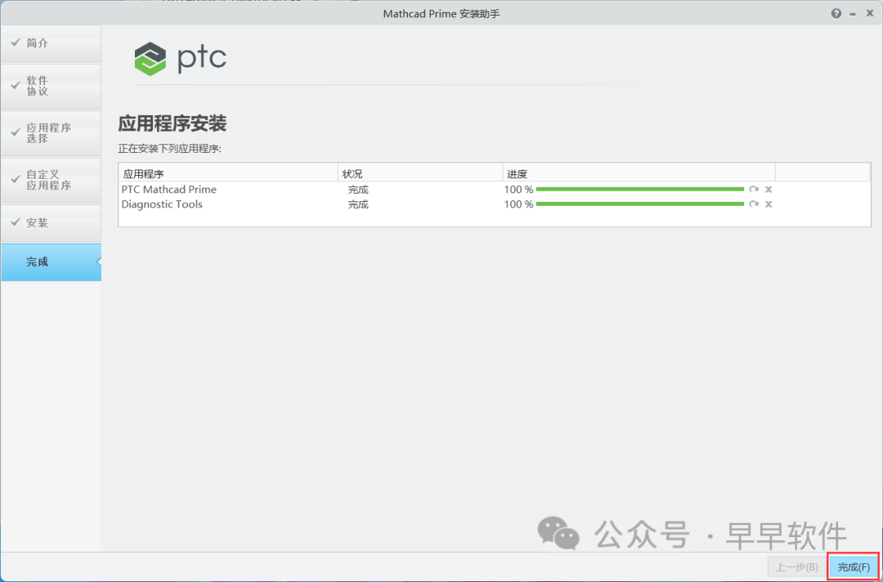The height and width of the screenshot is (582, 883).
Task: Click the cancel X icon for Diagnostic Tools
Action: pyautogui.click(x=768, y=204)
